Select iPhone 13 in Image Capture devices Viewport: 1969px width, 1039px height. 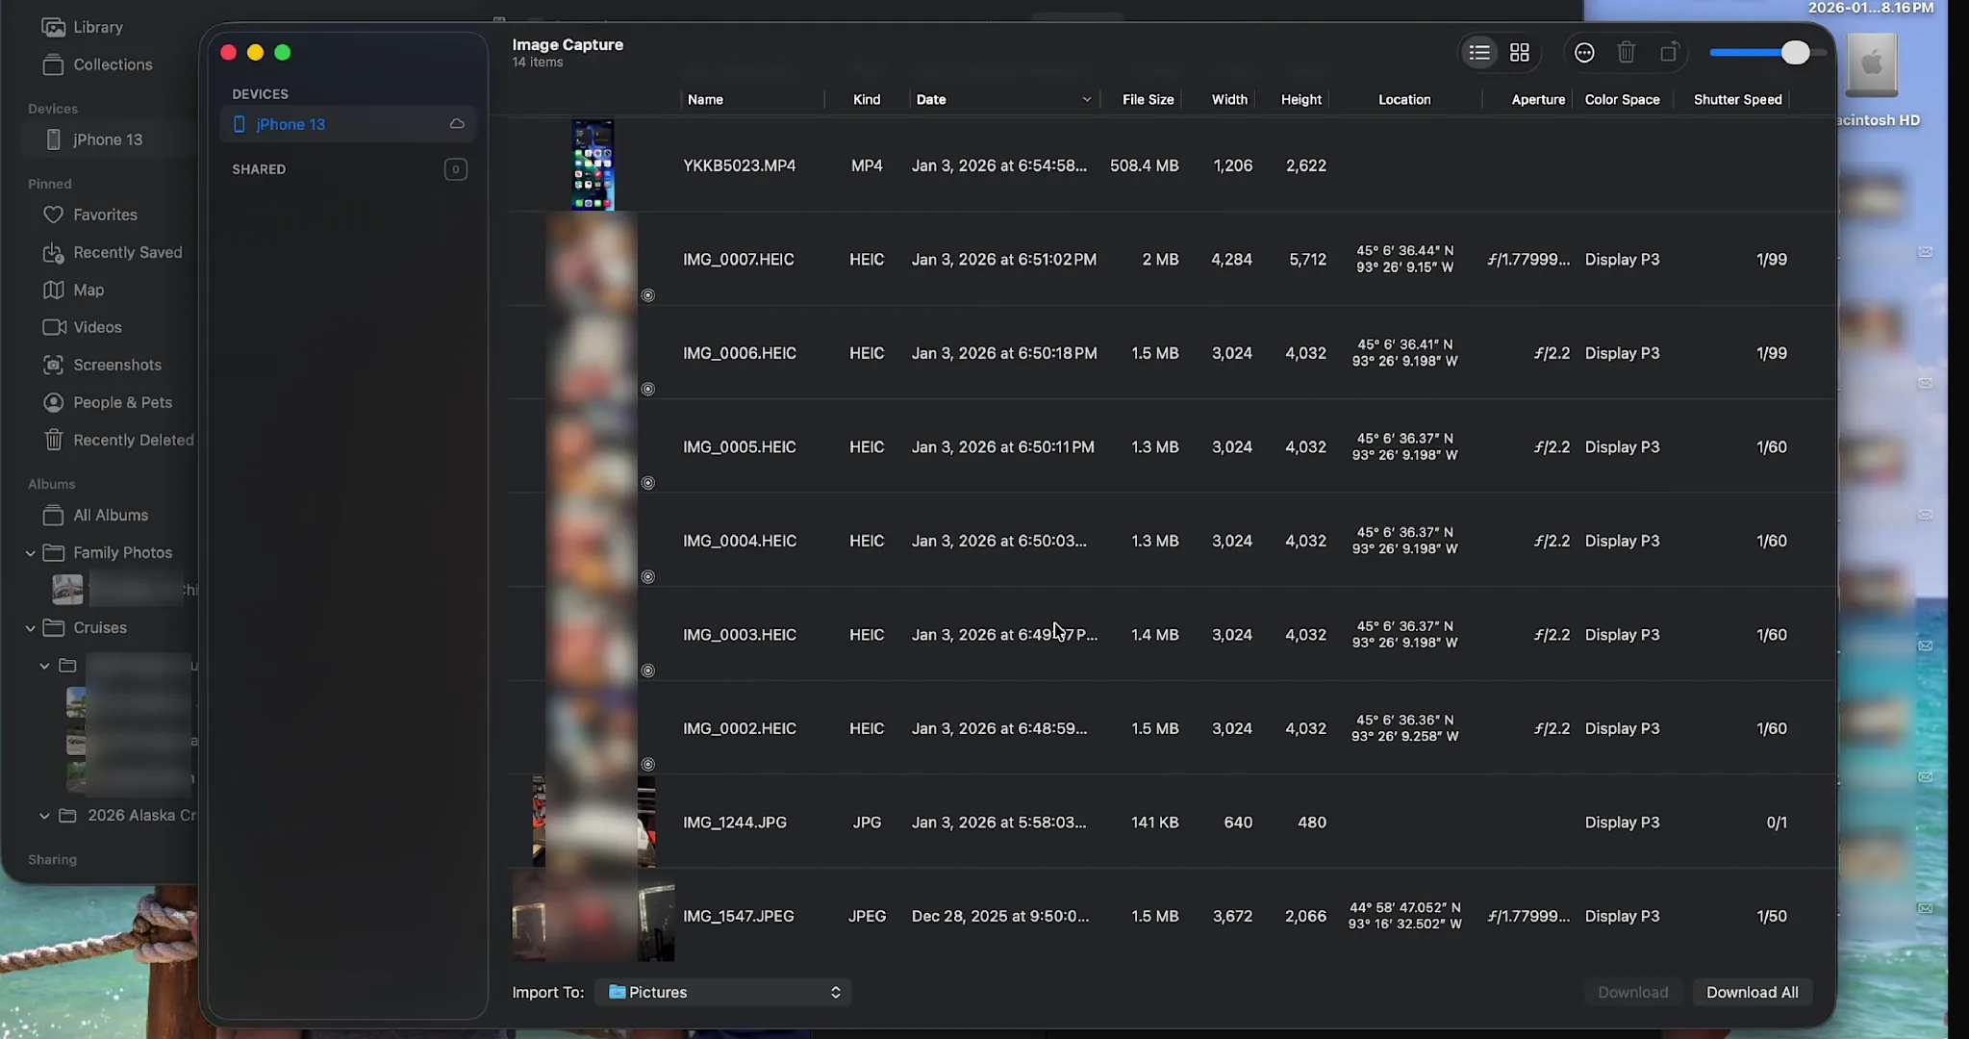click(347, 124)
